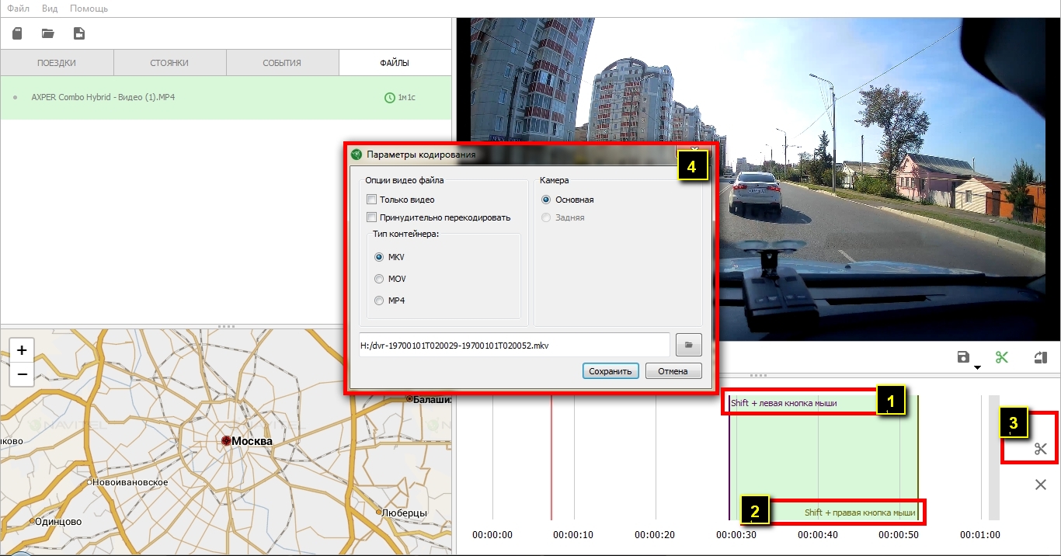Click the gray scissors icon beside timeline
1061x556 pixels.
point(1041,449)
